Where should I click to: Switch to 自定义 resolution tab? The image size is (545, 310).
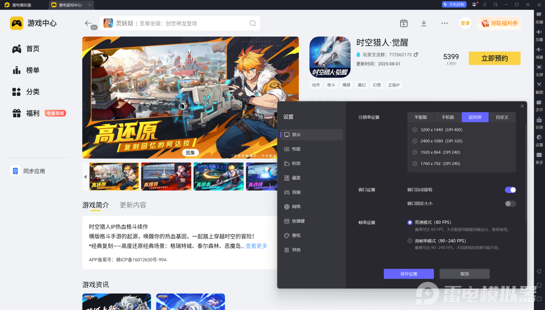502,117
